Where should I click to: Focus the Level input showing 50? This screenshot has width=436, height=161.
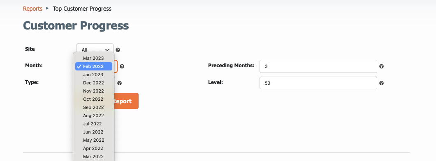tap(318, 83)
